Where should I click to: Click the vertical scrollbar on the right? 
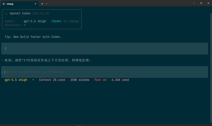pyautogui.click(x=211, y=68)
